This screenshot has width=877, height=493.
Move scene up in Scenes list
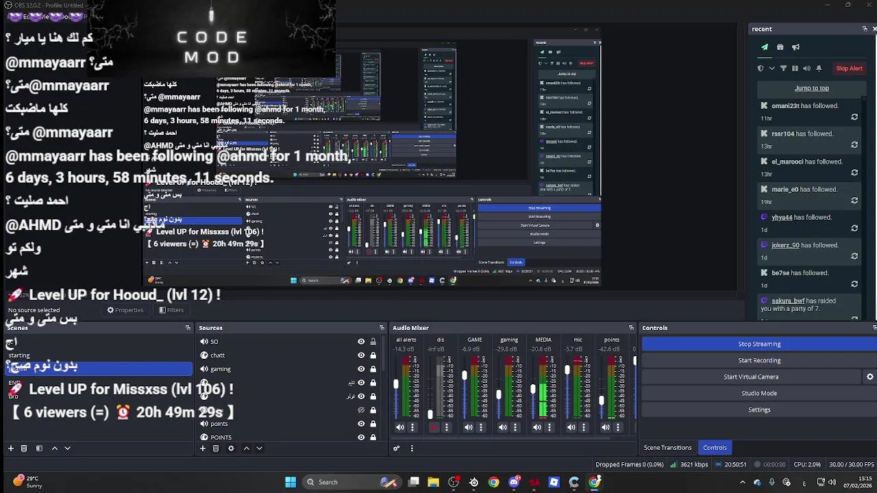55,448
